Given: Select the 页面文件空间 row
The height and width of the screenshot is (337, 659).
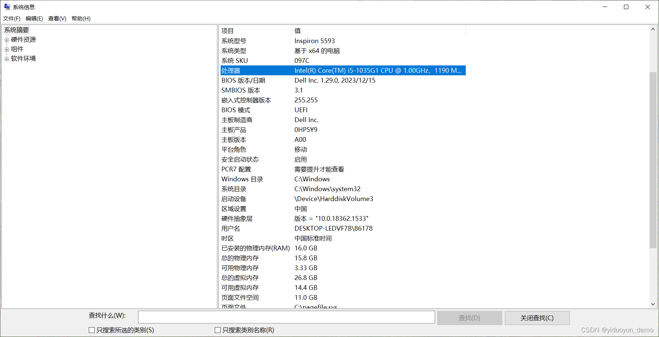Looking at the screenshot, I should pos(343,298).
